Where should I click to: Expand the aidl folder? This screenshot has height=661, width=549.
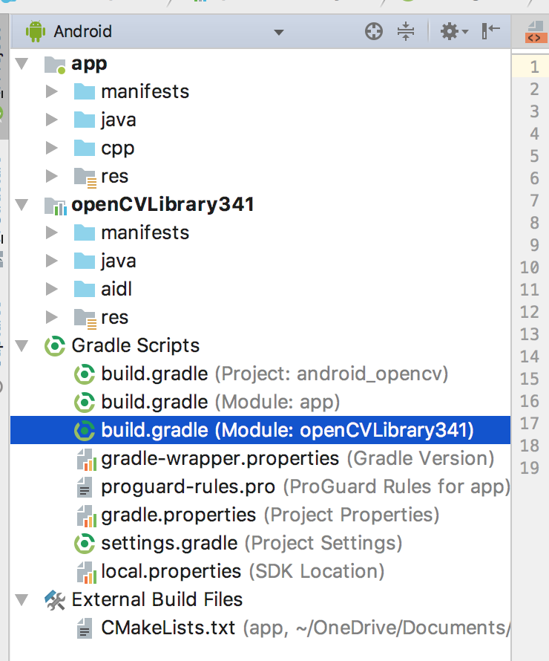(x=51, y=289)
